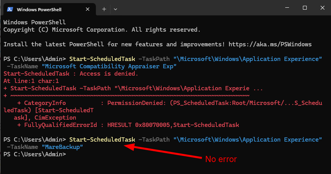Click the PowerShell icon in the tab

pos(10,9)
